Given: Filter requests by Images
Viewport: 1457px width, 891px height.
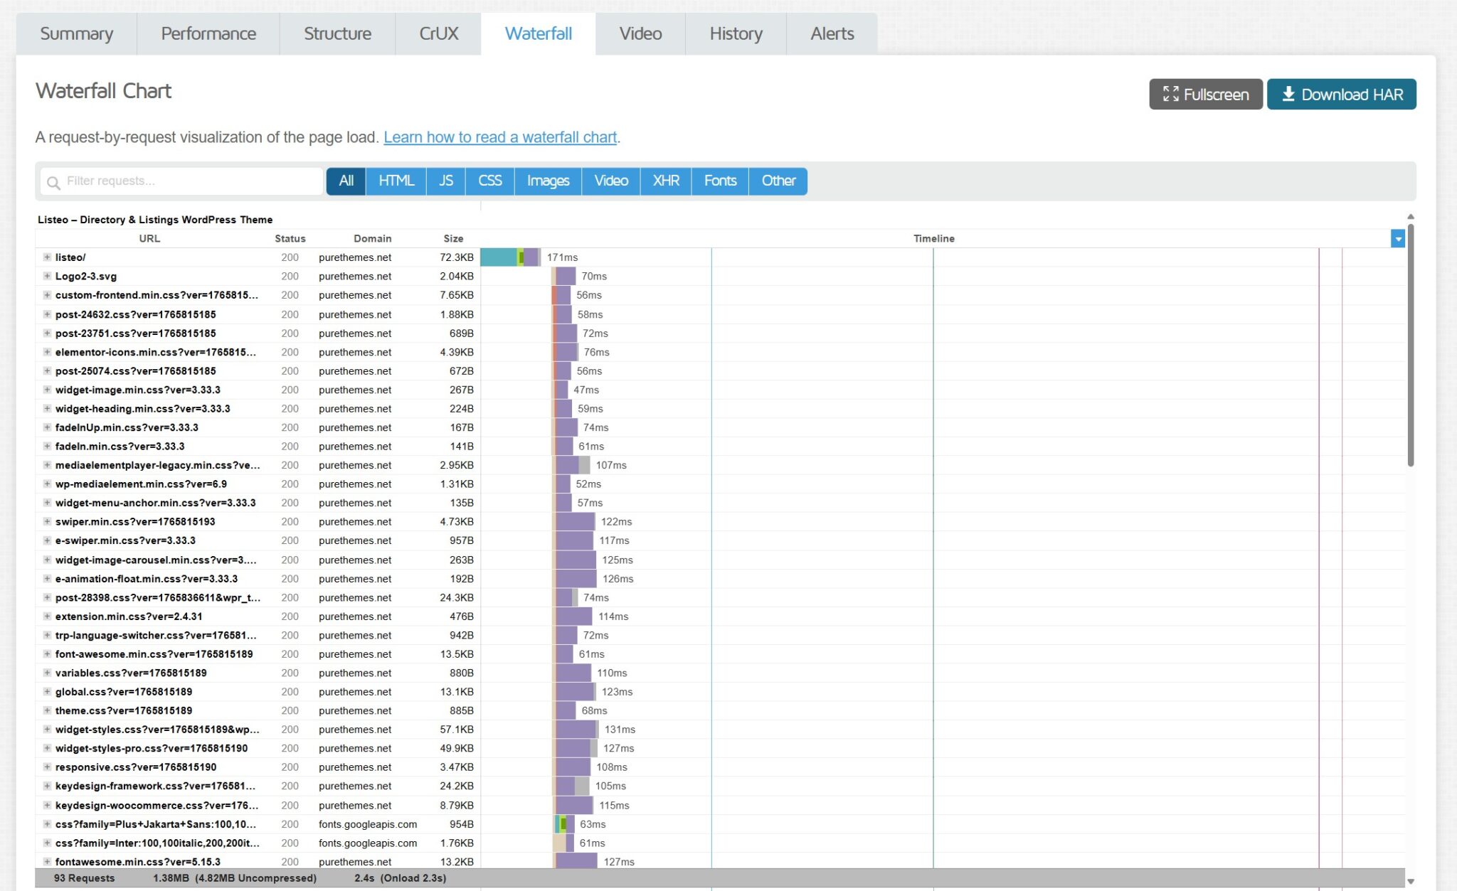Looking at the screenshot, I should [548, 181].
